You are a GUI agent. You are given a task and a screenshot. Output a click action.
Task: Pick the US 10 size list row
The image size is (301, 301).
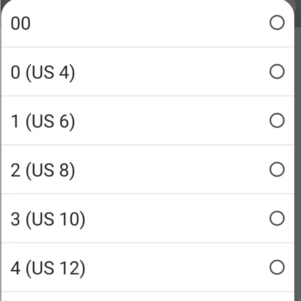coord(147,218)
